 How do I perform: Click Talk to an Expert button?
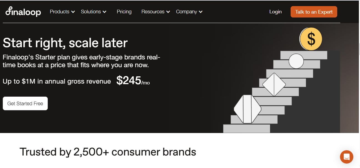[x=314, y=12]
